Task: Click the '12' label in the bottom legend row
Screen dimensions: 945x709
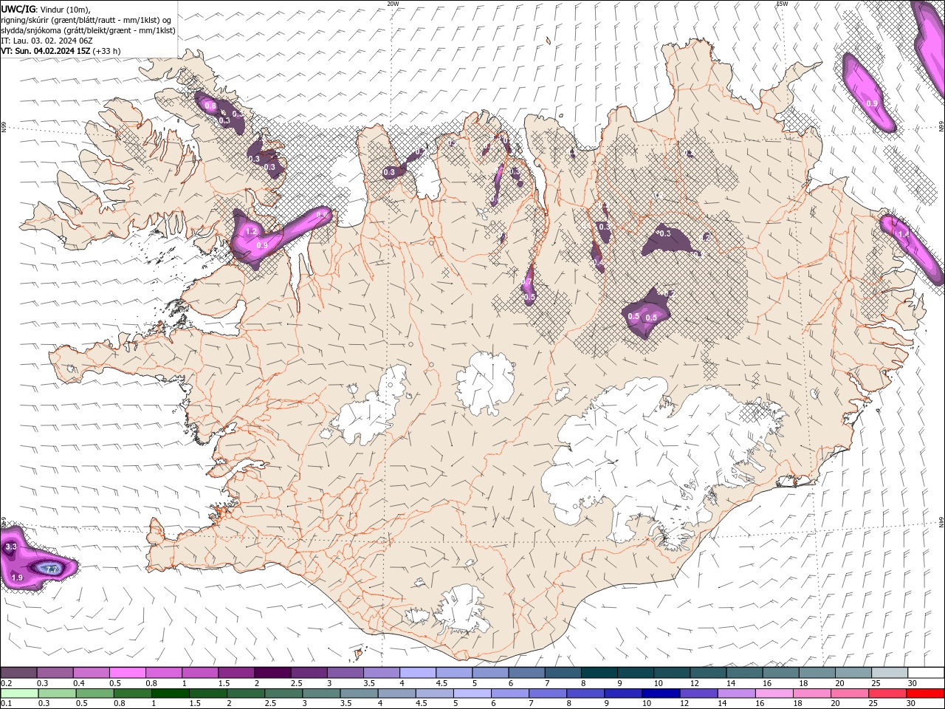Action: (x=686, y=704)
